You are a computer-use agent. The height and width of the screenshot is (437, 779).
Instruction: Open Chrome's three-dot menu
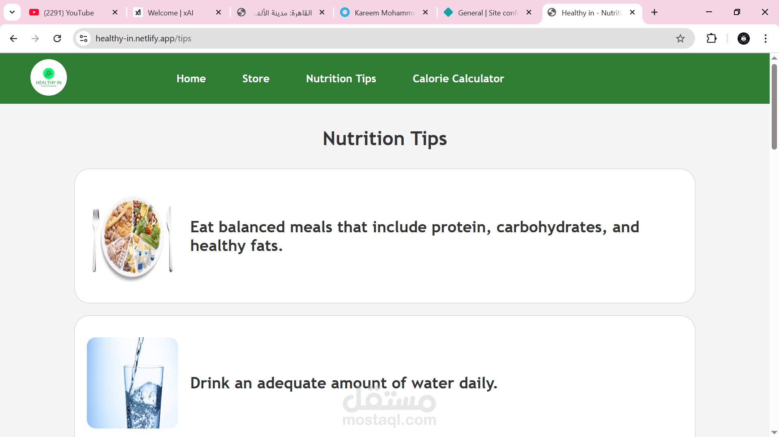(765, 39)
